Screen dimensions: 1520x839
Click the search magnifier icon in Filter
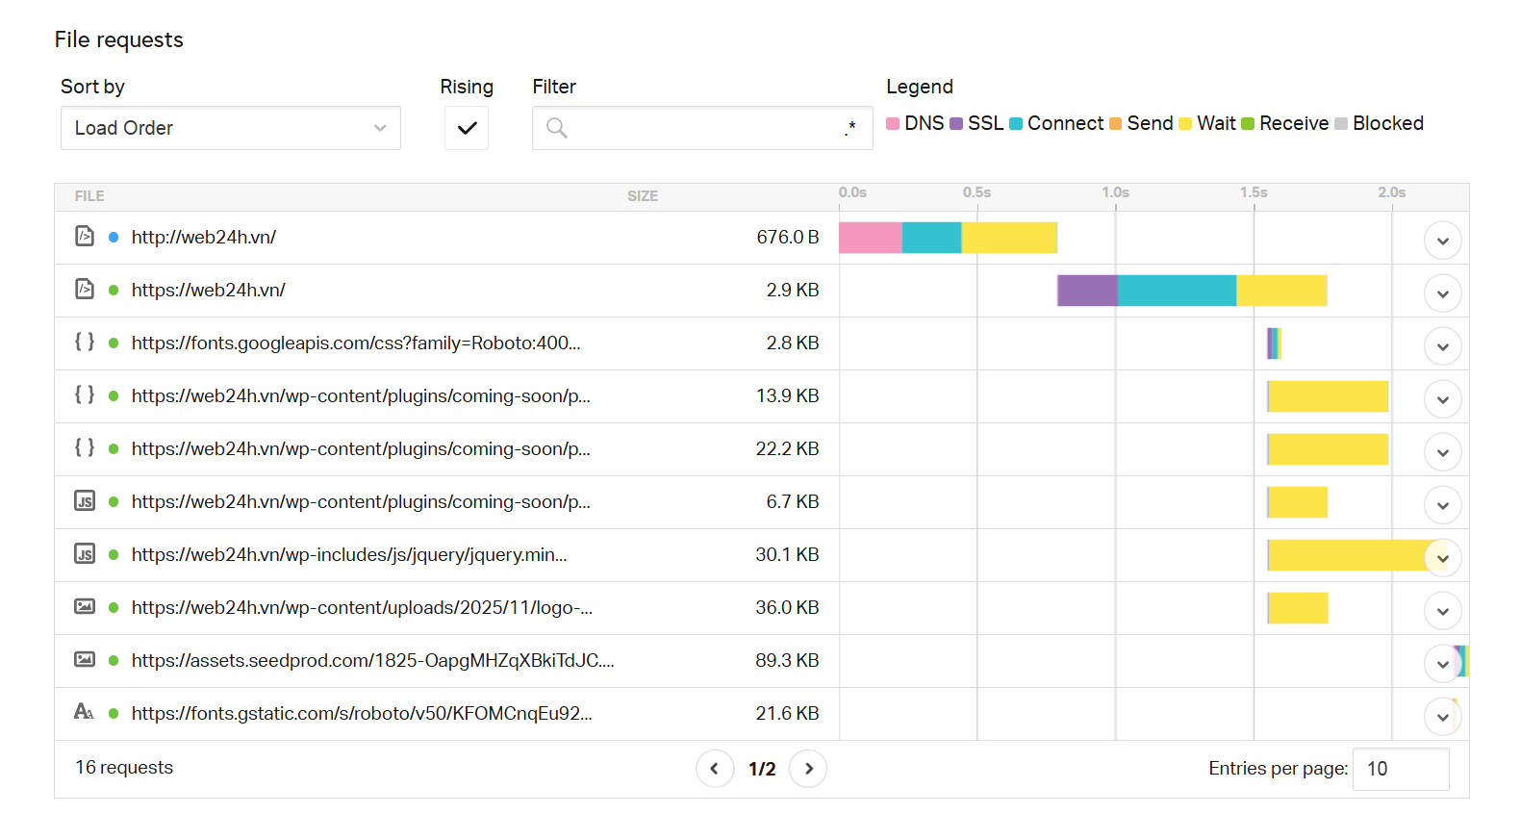[x=556, y=128]
